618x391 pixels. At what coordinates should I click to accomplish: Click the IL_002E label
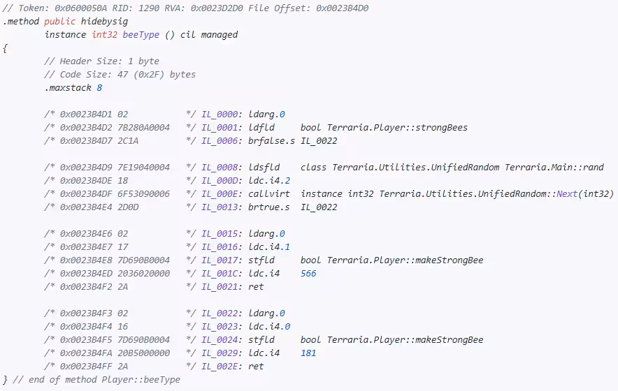[220, 366]
